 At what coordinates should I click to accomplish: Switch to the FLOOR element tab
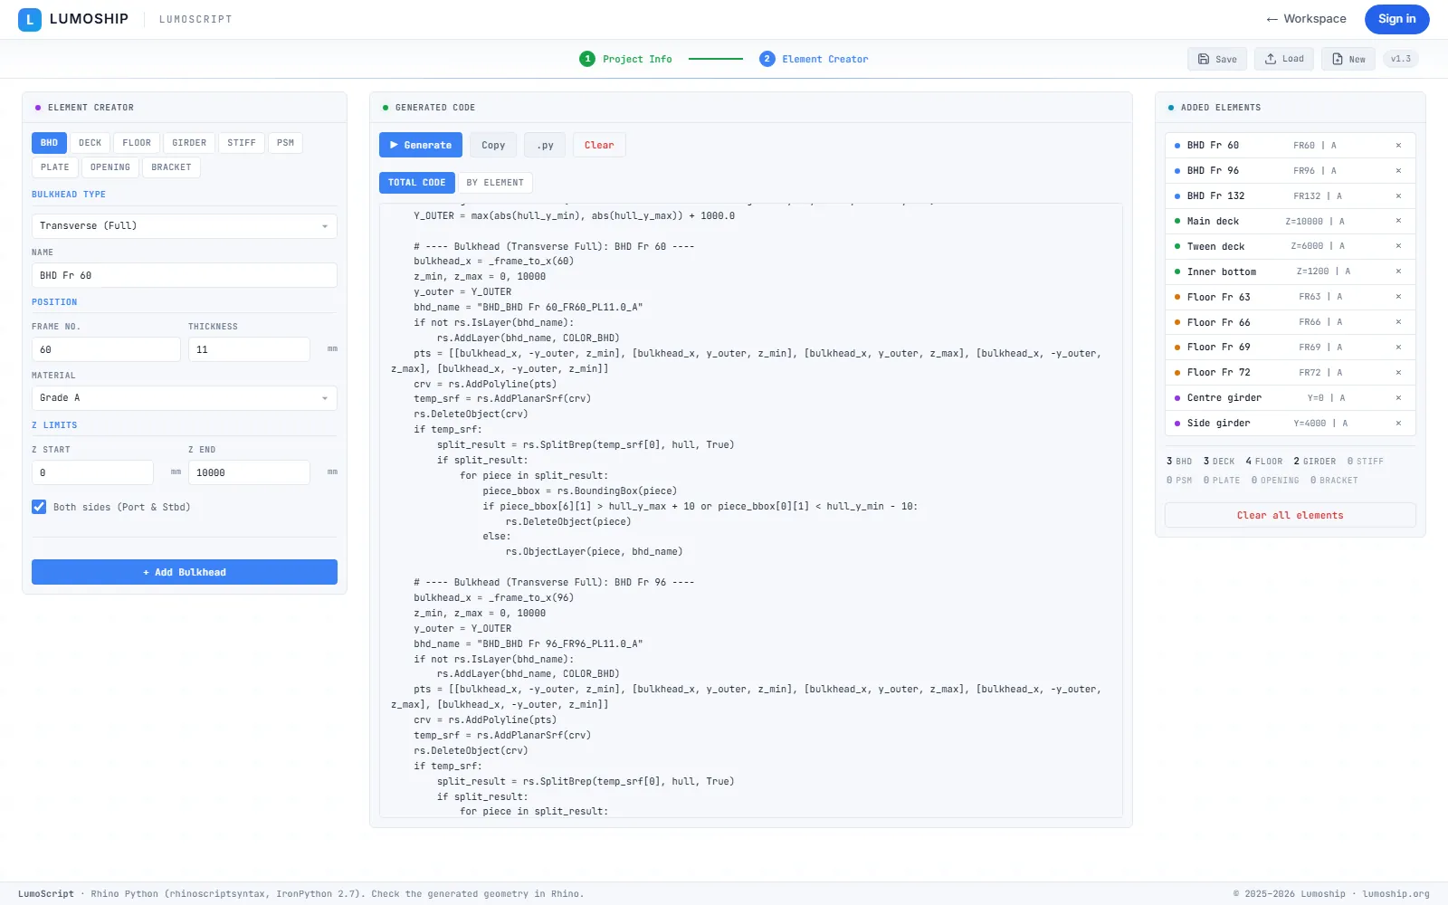pos(138,143)
